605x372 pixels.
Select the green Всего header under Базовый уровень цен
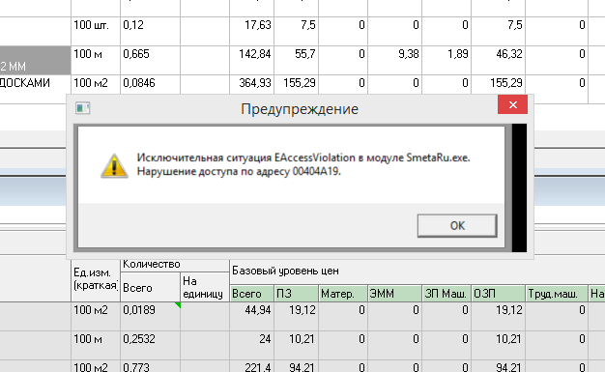pos(251,294)
